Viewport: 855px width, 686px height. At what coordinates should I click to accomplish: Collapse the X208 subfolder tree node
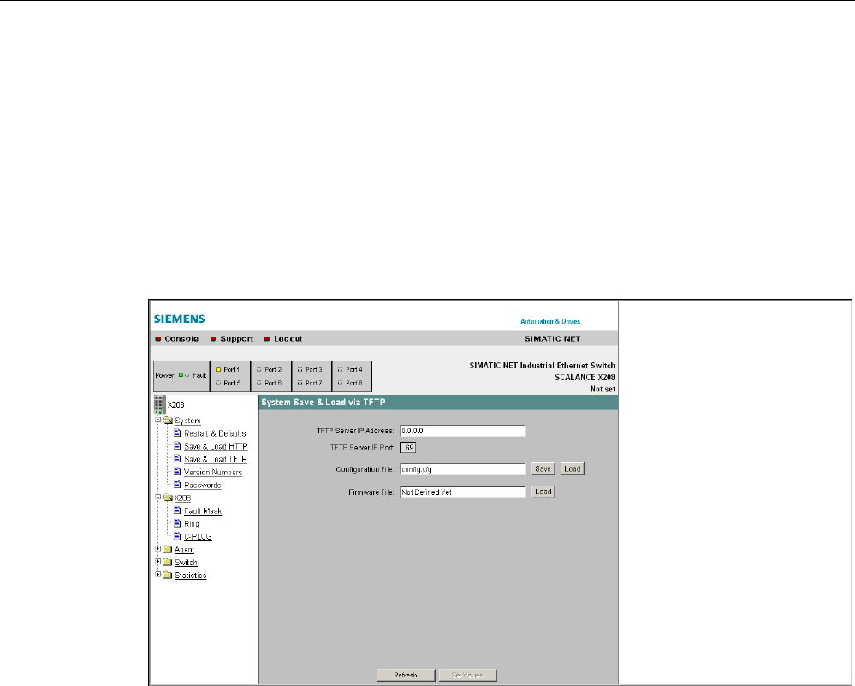(158, 498)
